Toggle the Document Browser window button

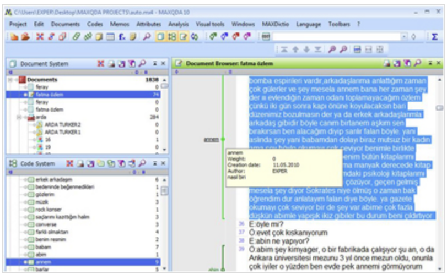(x=183, y=37)
